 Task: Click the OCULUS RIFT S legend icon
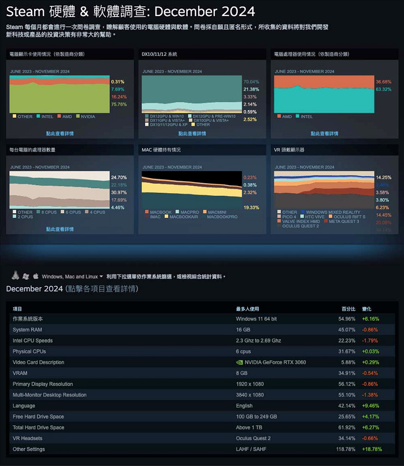click(x=330, y=216)
